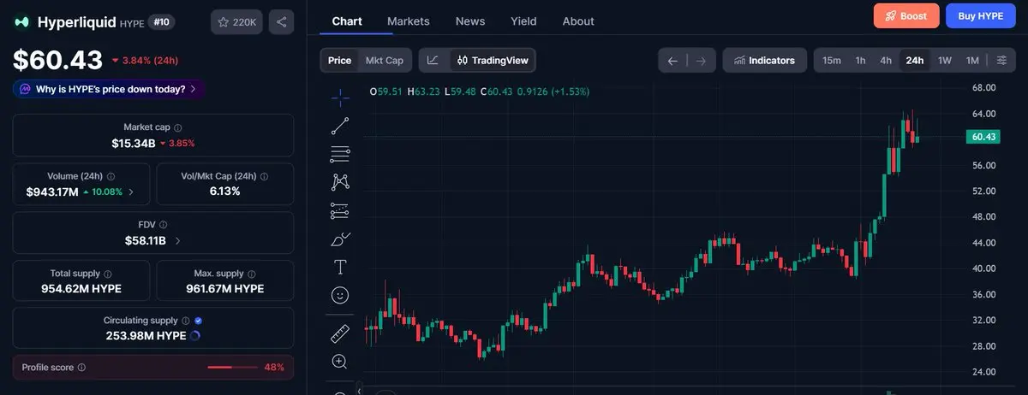Click the Max. supply info icon
This screenshot has height=395, width=1028.
254,274
